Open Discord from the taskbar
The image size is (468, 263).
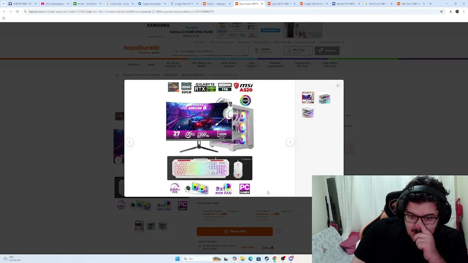[291, 259]
